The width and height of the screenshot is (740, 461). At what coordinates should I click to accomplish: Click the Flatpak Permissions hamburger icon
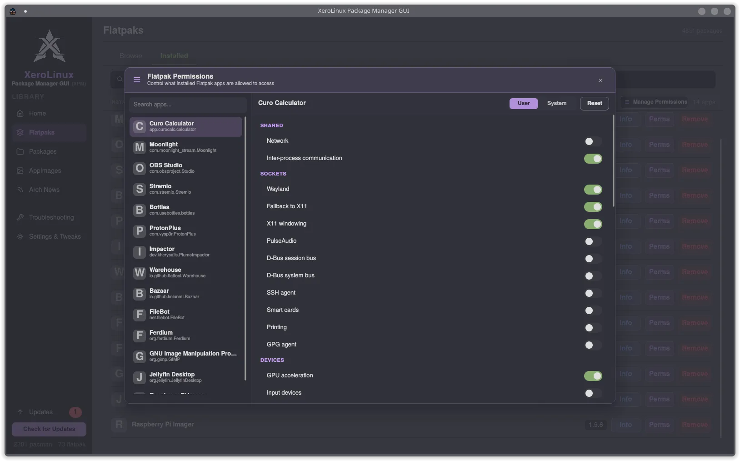pyautogui.click(x=137, y=80)
